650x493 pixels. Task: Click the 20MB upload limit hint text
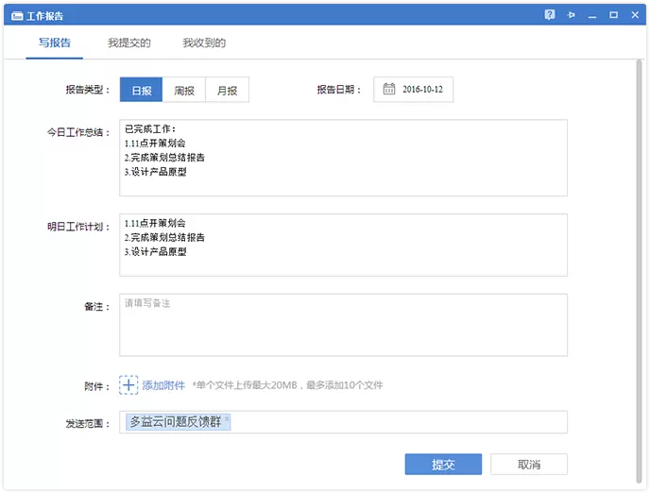[x=287, y=385]
